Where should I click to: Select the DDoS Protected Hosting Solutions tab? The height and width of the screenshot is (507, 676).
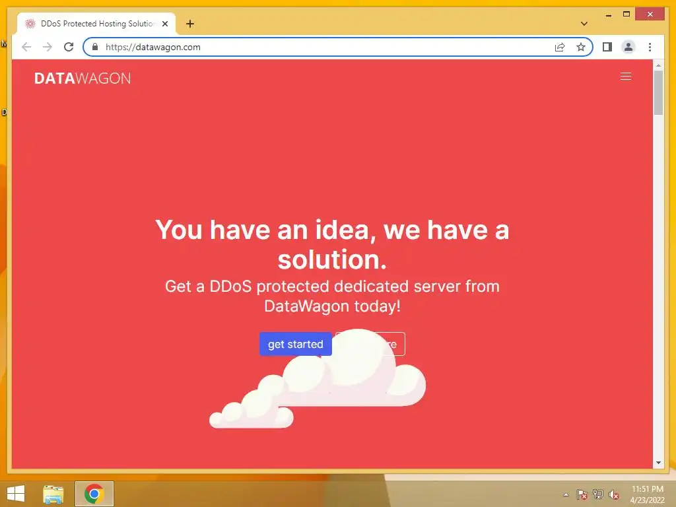coord(96,24)
